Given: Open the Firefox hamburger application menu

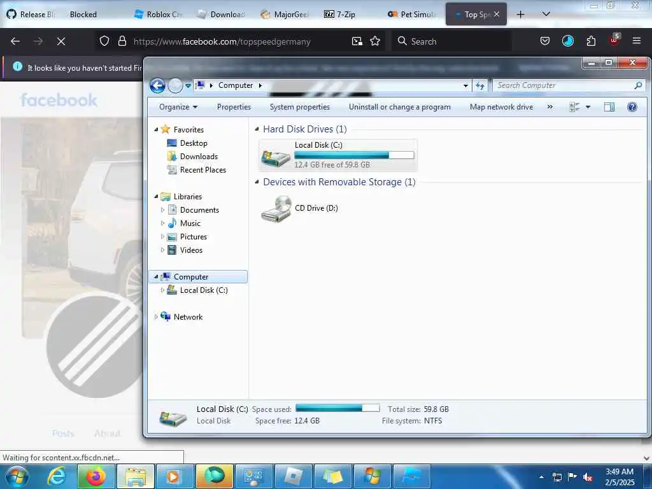Looking at the screenshot, I should click(637, 41).
